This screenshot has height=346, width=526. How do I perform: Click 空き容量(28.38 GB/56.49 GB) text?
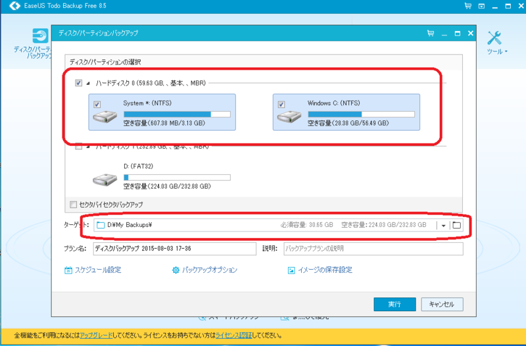click(x=348, y=123)
